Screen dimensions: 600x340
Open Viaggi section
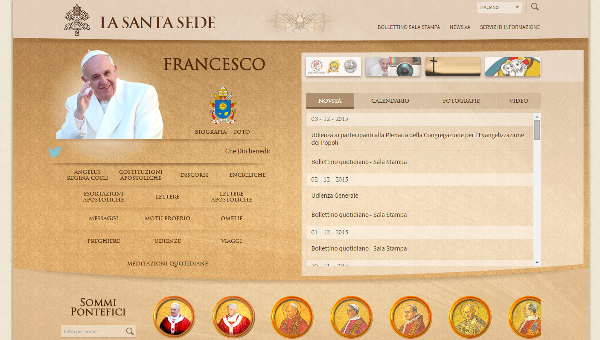click(x=232, y=241)
